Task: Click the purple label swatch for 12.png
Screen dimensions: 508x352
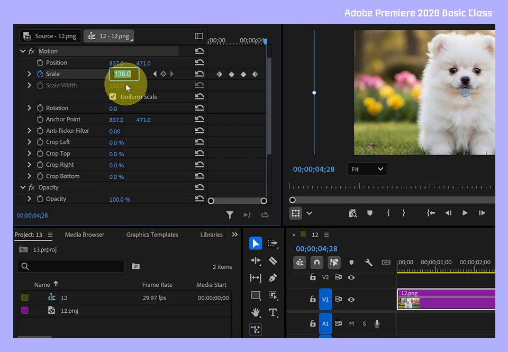Action: pos(25,311)
